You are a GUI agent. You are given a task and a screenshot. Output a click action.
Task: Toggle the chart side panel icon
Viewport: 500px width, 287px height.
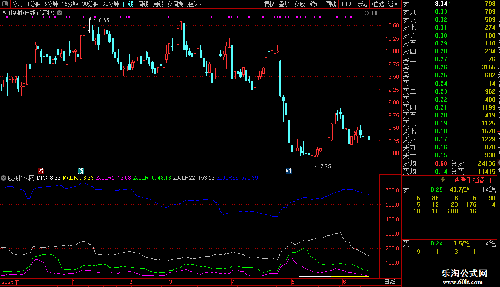point(375,13)
